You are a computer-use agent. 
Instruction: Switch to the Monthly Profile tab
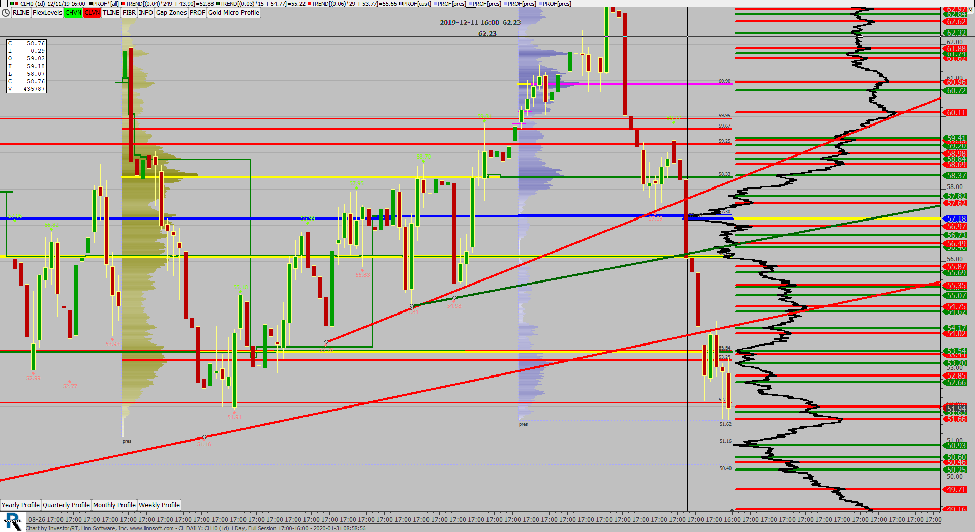tap(114, 505)
